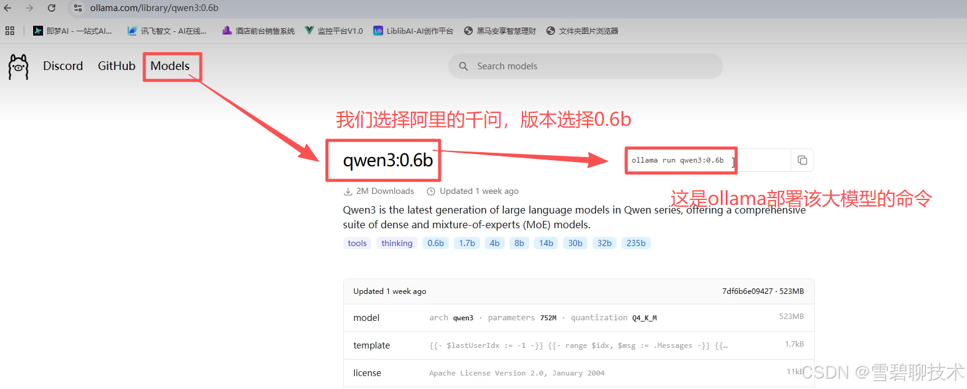Select the 1.7b size tag
The height and width of the screenshot is (389, 967).
point(467,243)
